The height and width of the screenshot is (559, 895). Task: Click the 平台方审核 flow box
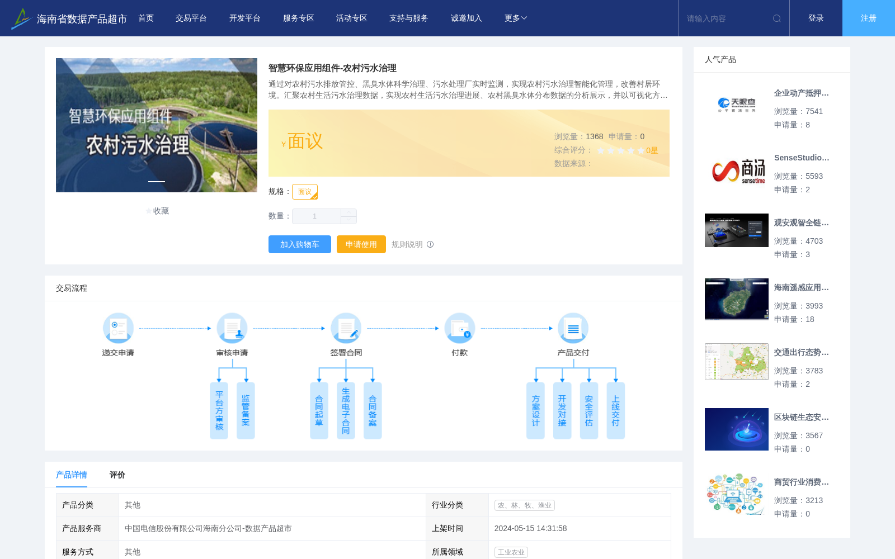[219, 411]
